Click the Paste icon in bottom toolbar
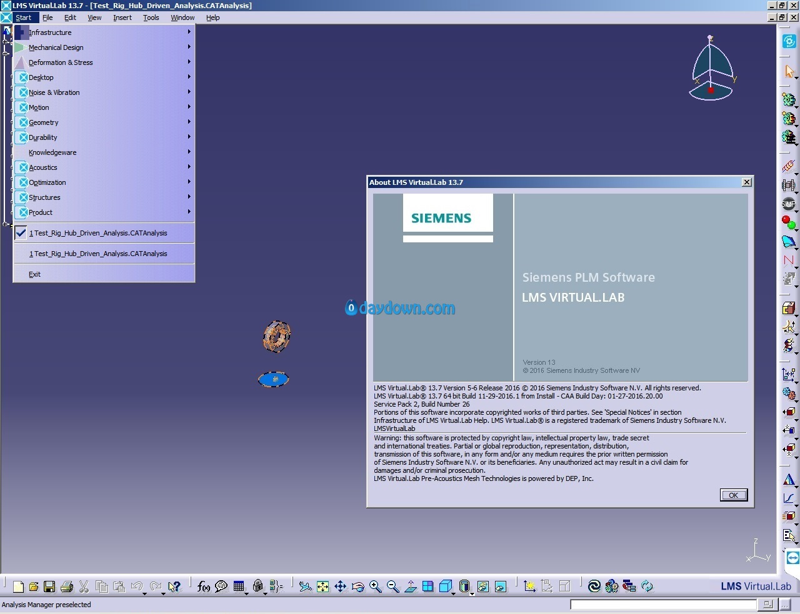 [119, 587]
